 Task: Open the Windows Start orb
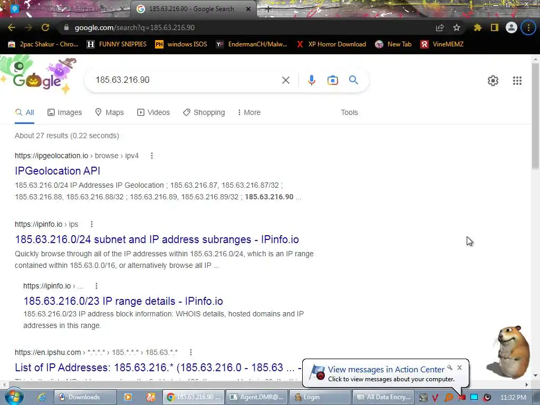tap(14, 397)
